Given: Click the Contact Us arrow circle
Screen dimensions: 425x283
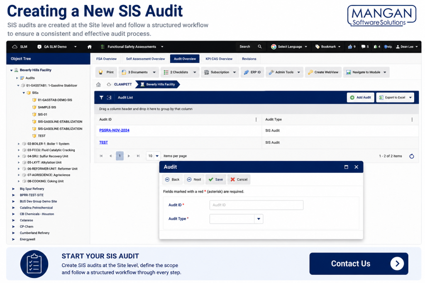Looking at the screenshot, I should click(397, 264).
